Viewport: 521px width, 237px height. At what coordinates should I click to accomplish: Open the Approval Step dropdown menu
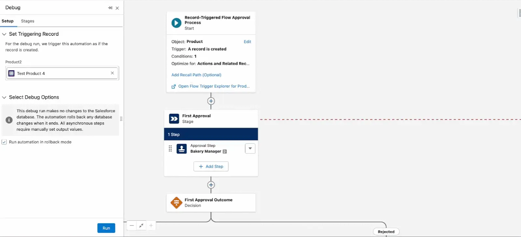pos(250,149)
